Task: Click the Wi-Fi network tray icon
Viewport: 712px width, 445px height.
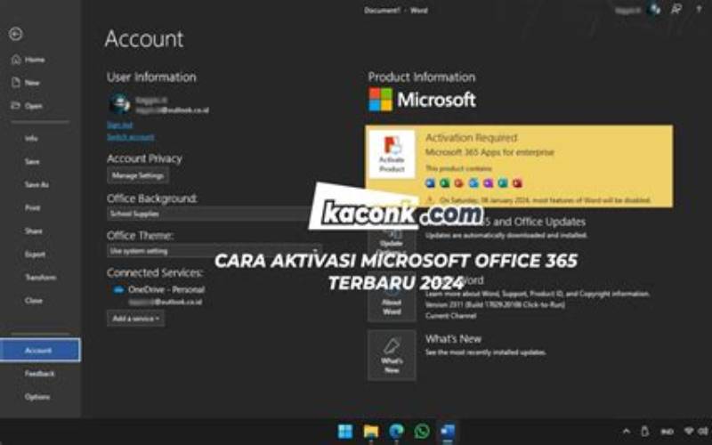Action: 689,432
